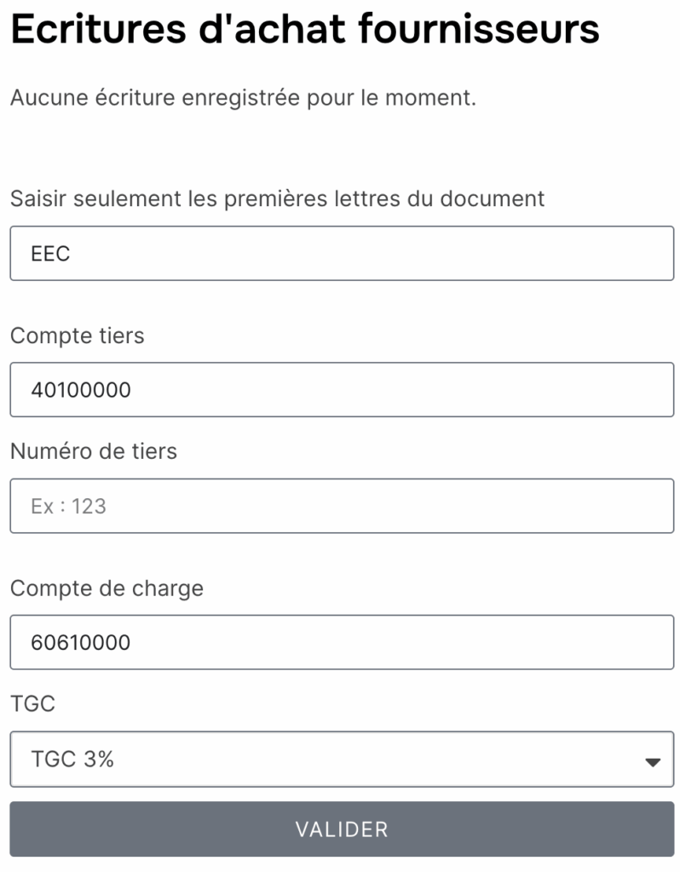Click the 40100000 account value
The height and width of the screenshot is (872, 680).
[80, 390]
